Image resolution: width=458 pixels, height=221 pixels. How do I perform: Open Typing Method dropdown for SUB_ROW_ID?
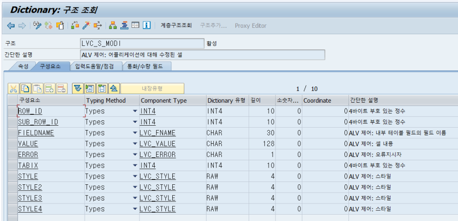135,122
